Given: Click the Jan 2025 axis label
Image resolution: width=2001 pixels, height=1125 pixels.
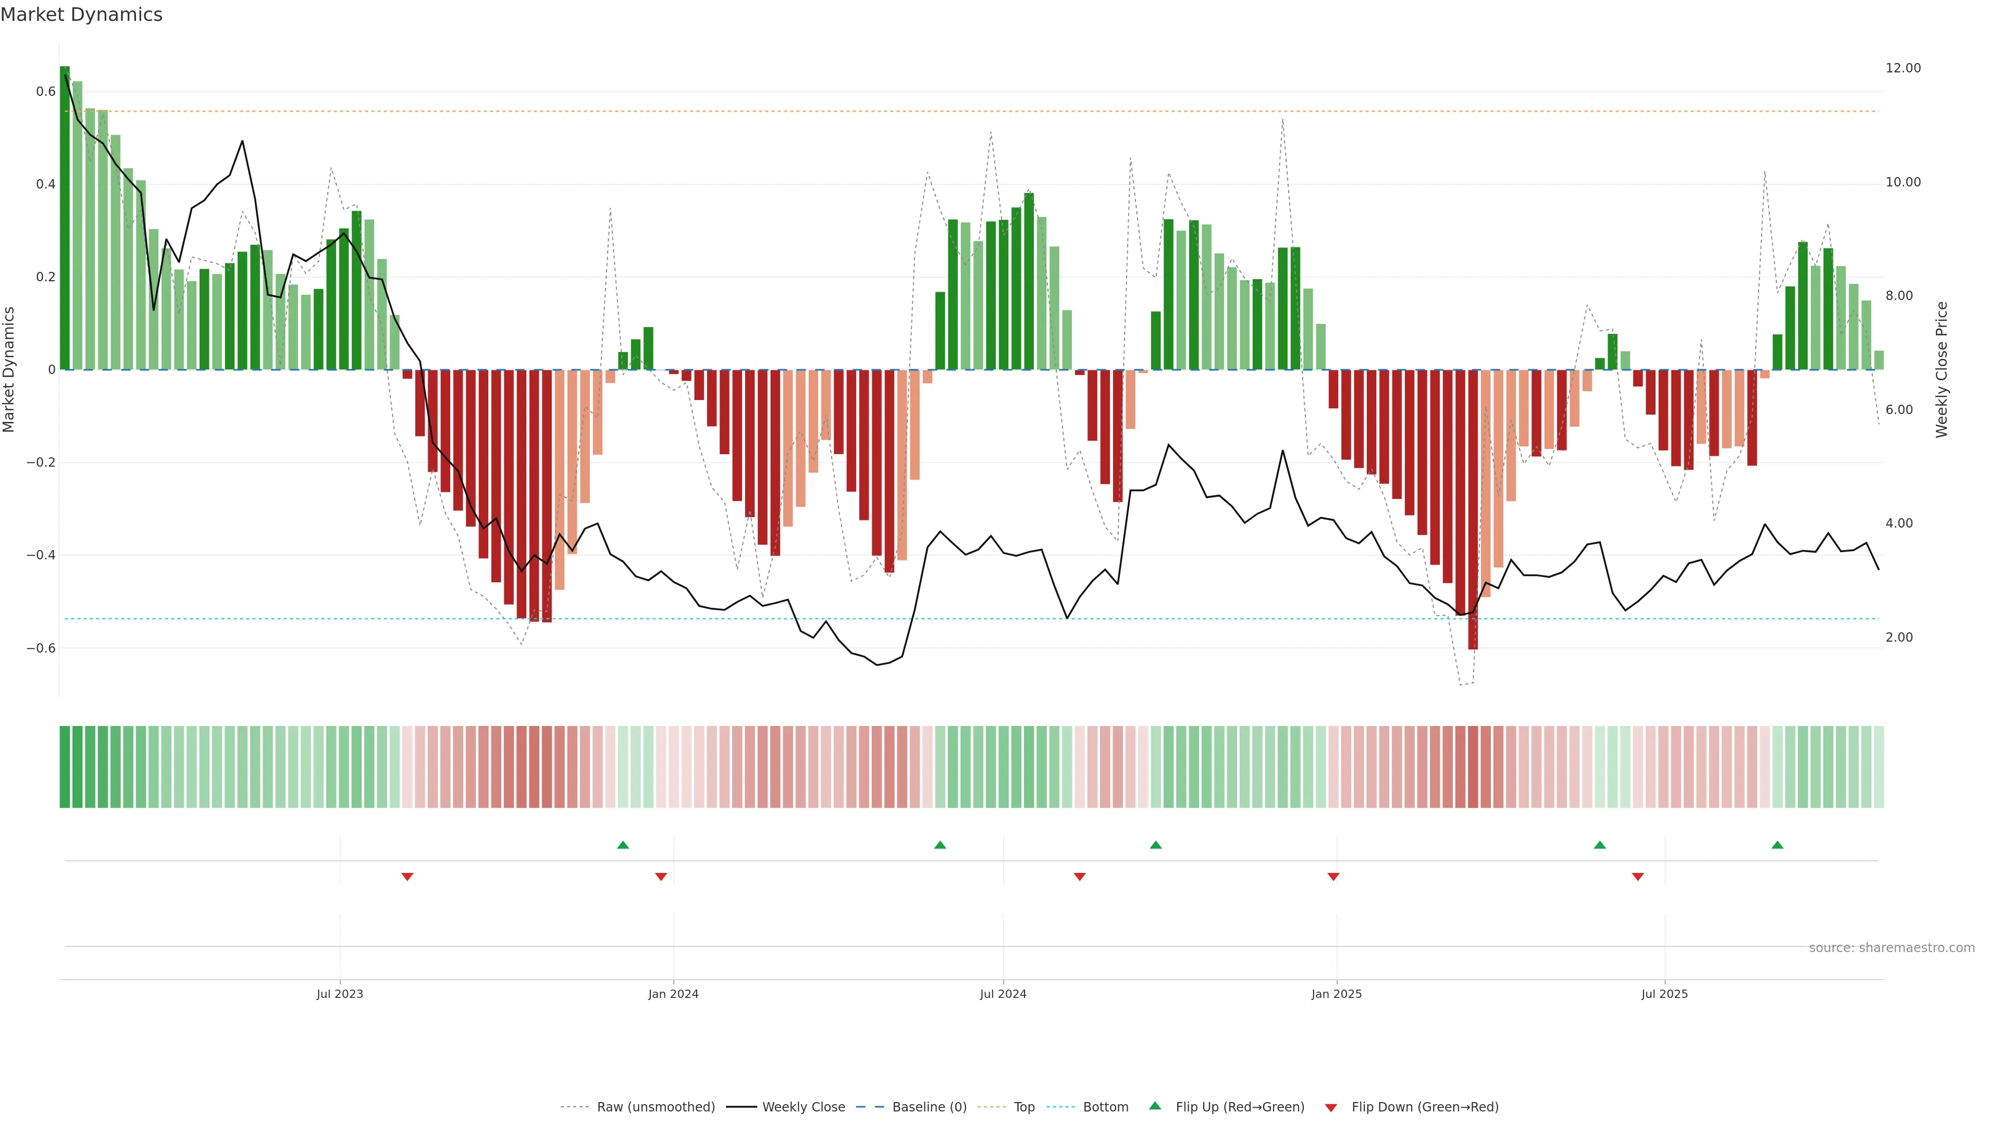Looking at the screenshot, I should point(1336,994).
